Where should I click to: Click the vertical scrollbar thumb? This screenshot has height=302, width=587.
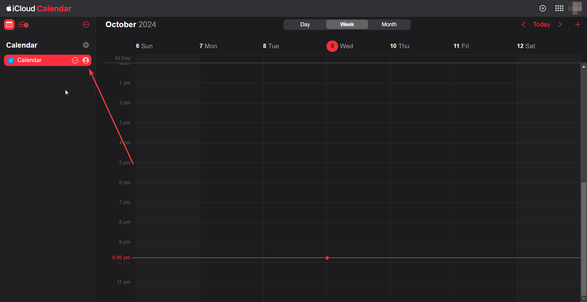(x=584, y=238)
